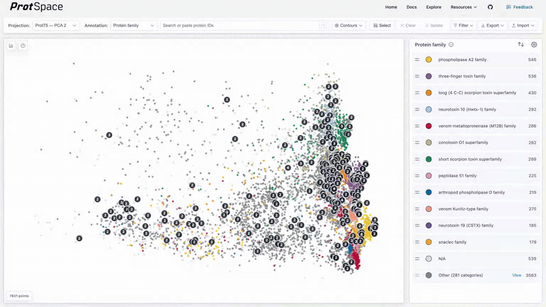The image size is (546, 307).
Task: Click drag handle for venom Kunitz-type family
Action: point(417,209)
